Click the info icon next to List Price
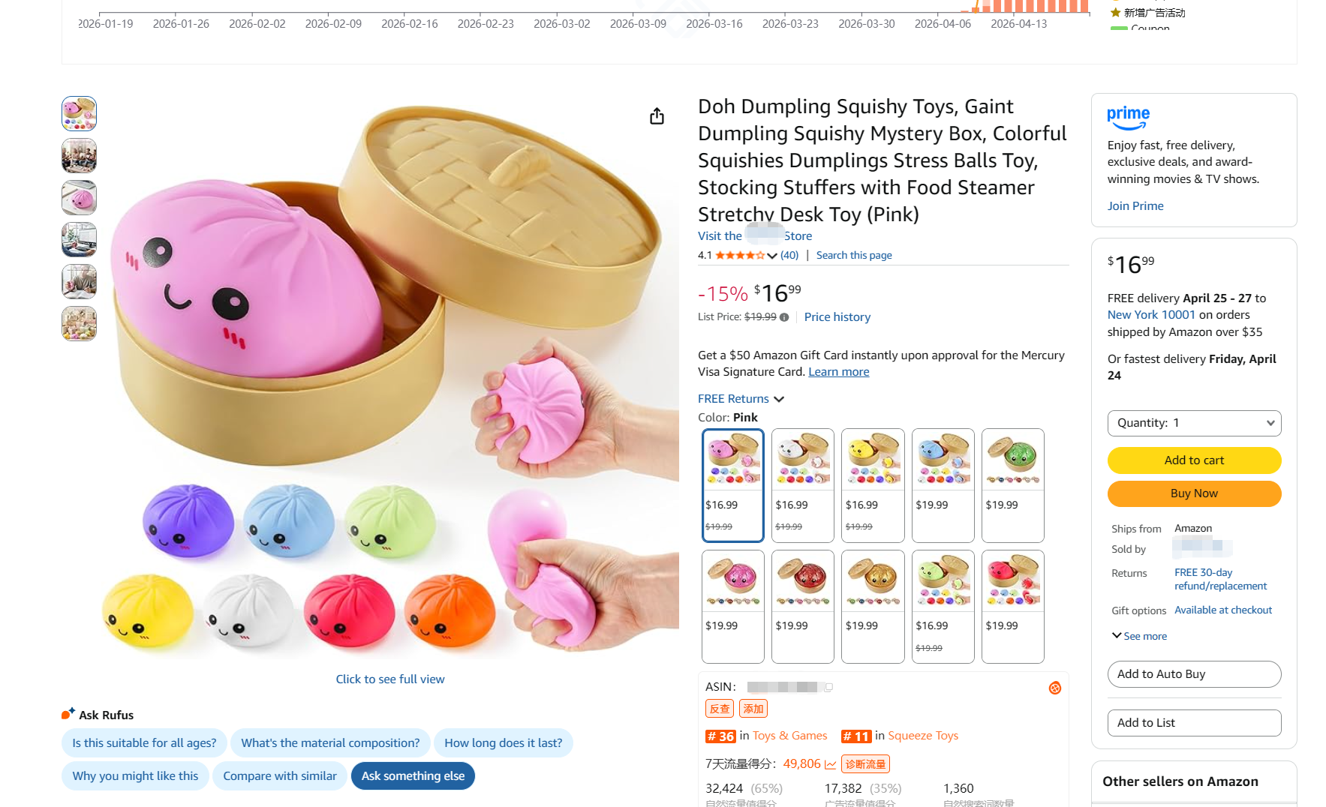The height and width of the screenshot is (807, 1326). click(784, 317)
